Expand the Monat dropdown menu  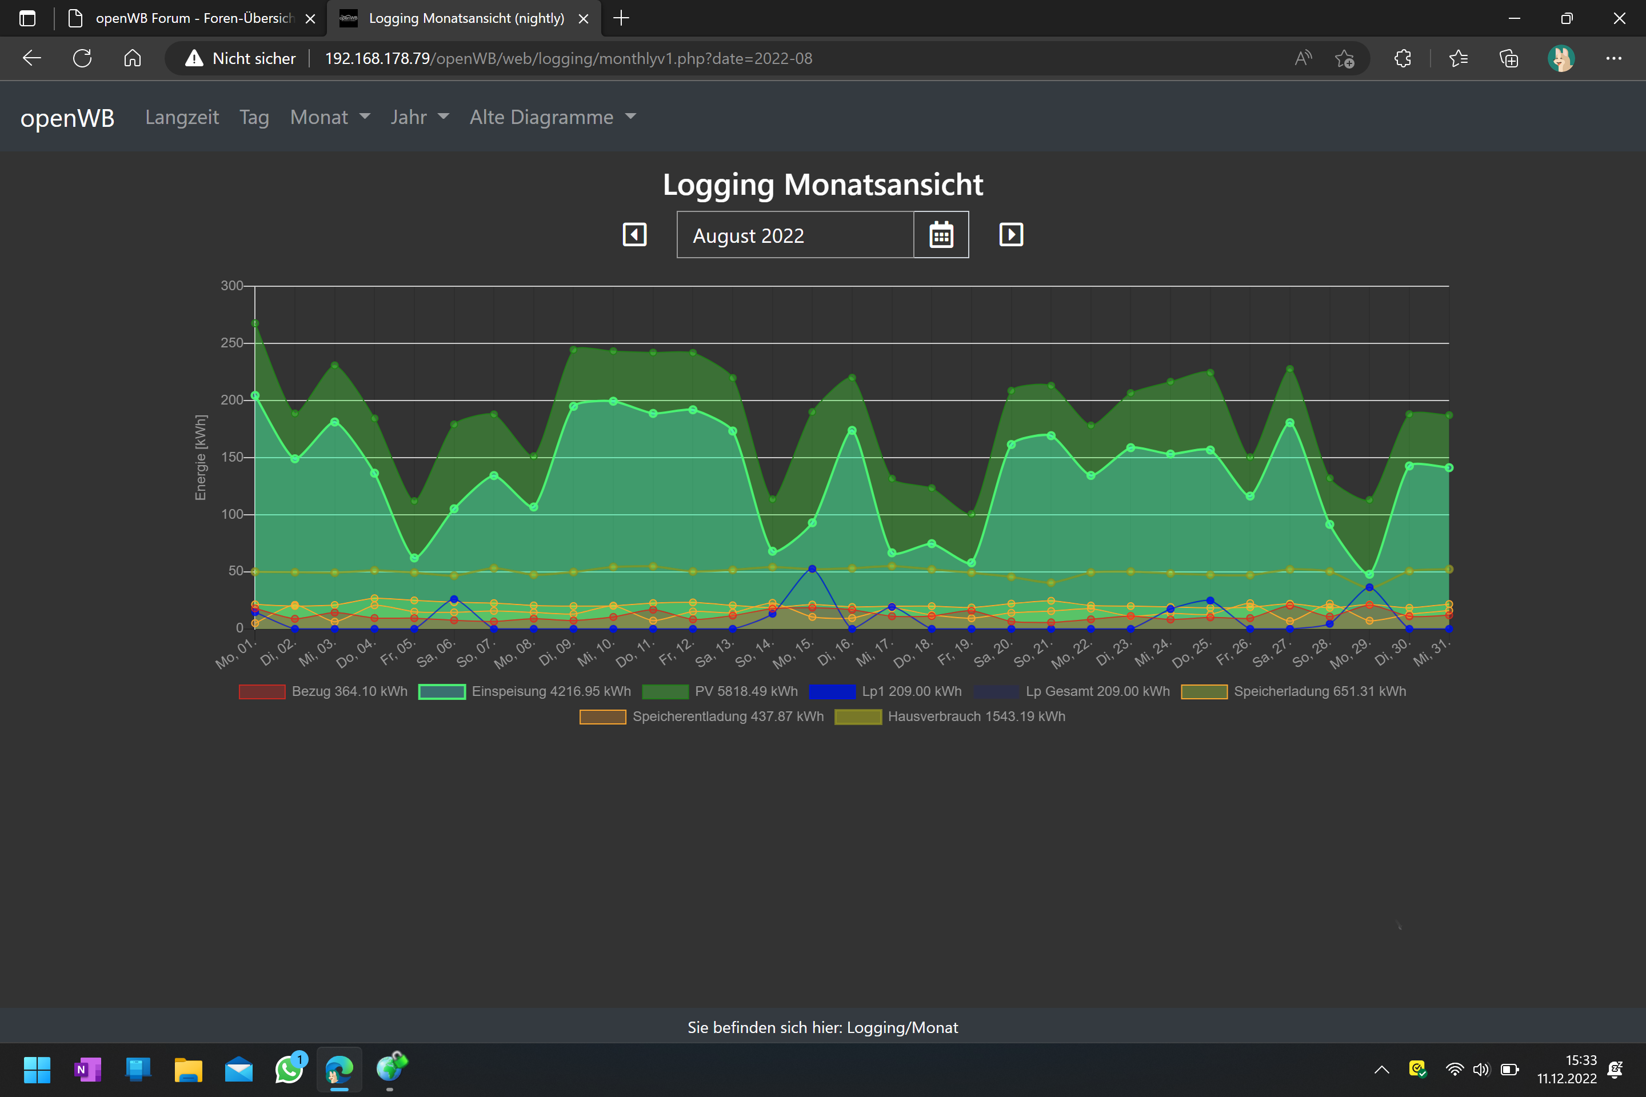coord(330,117)
